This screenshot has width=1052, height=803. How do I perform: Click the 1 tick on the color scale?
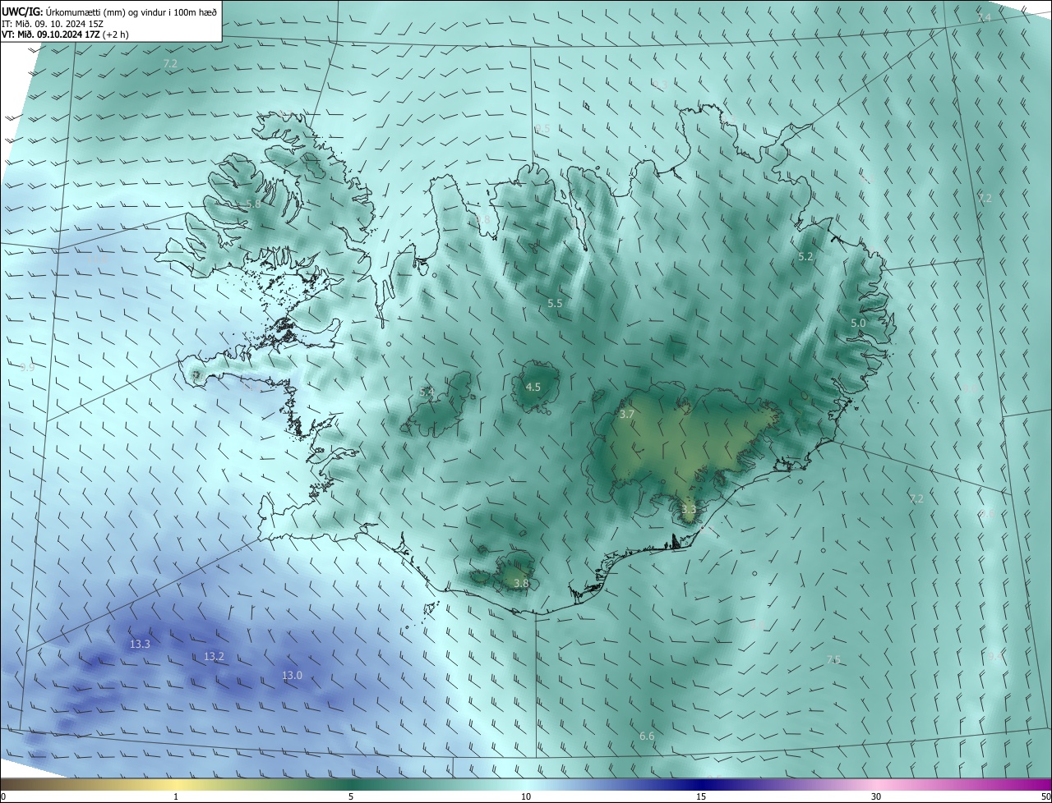176,797
